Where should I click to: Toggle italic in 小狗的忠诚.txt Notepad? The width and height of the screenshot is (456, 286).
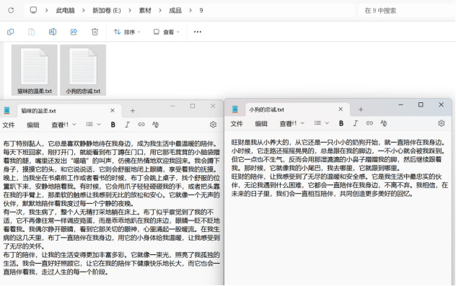coord(355,123)
